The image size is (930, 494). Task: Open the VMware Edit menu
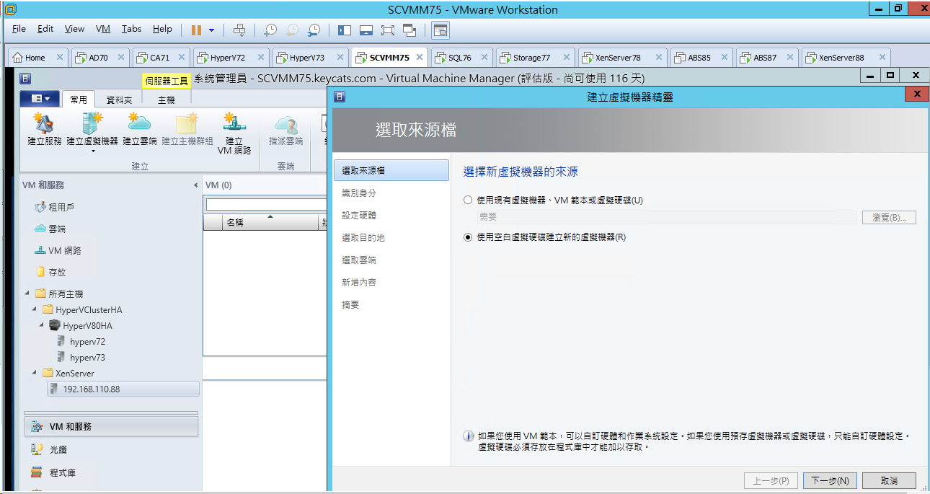[x=45, y=29]
